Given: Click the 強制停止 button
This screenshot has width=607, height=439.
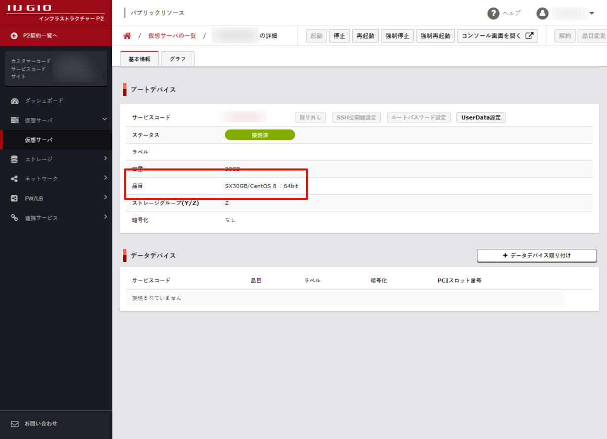Looking at the screenshot, I should click(397, 36).
